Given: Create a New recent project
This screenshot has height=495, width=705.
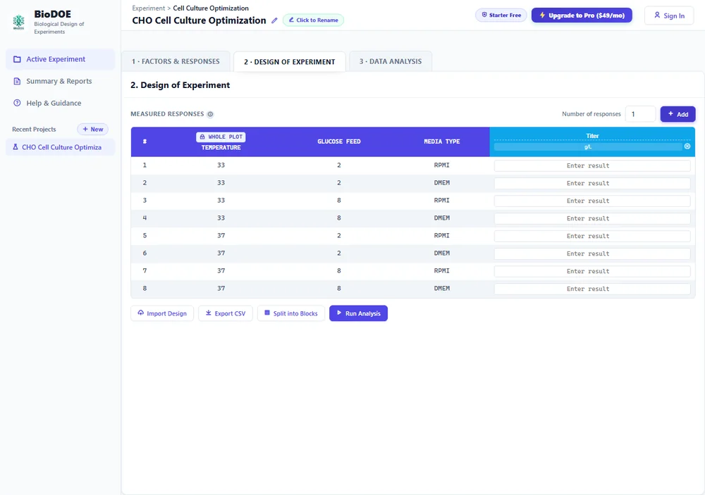Looking at the screenshot, I should [92, 130].
